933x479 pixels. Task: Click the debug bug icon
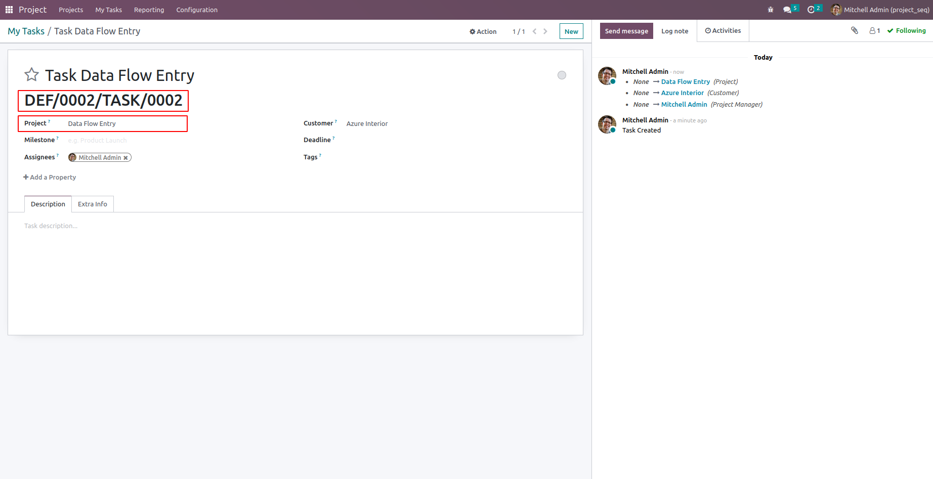[x=771, y=10]
